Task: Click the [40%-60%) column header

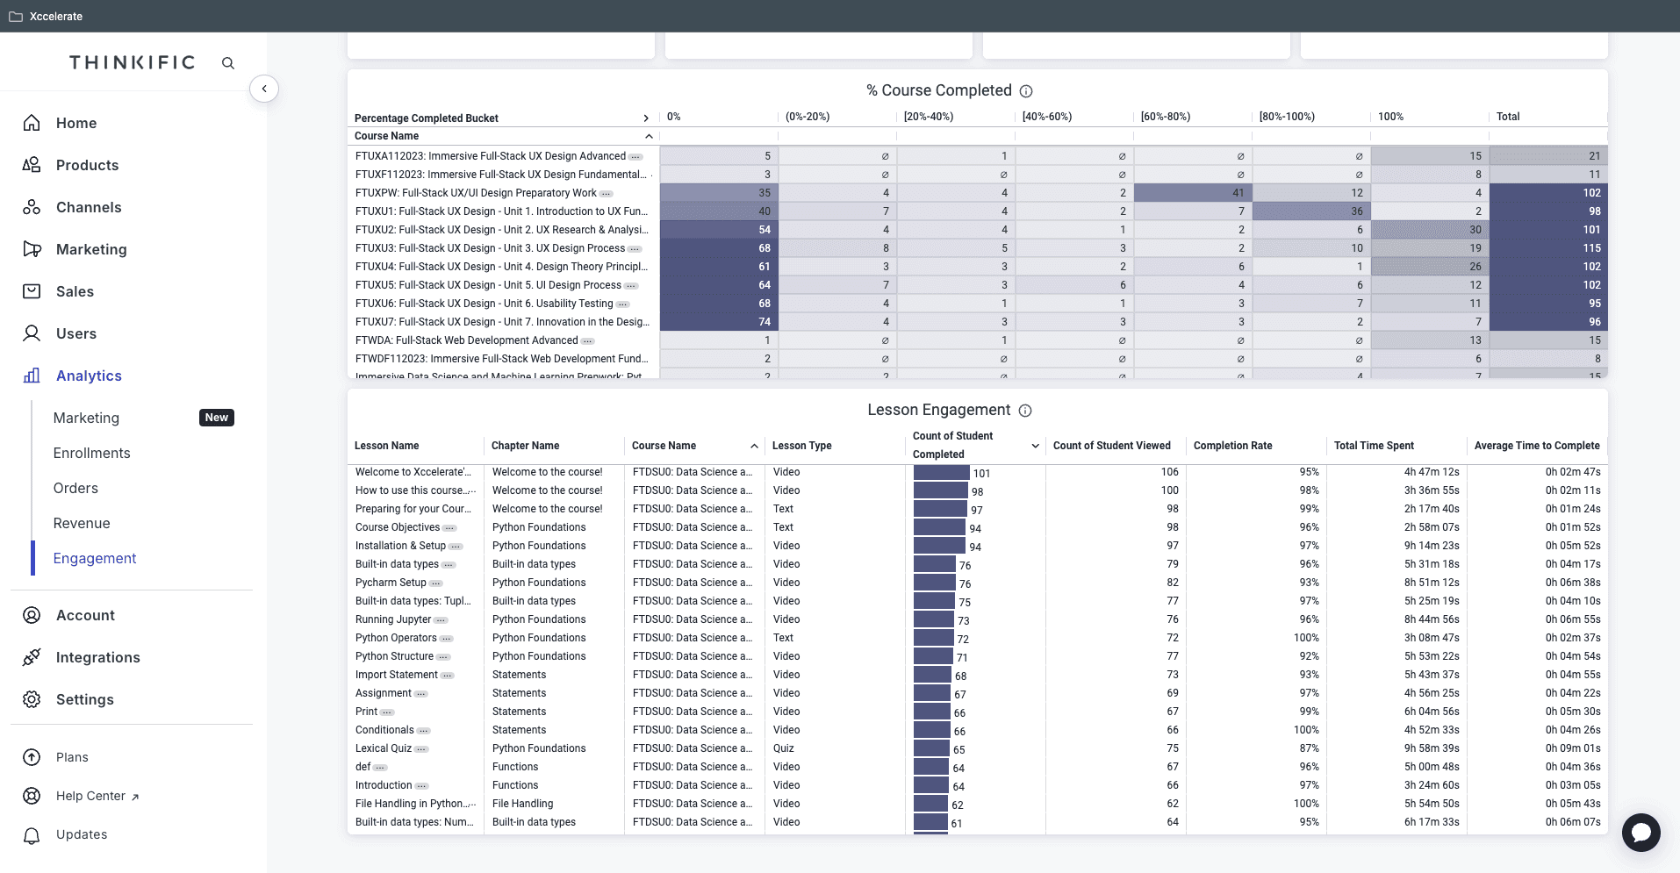Action: pyautogui.click(x=1046, y=117)
